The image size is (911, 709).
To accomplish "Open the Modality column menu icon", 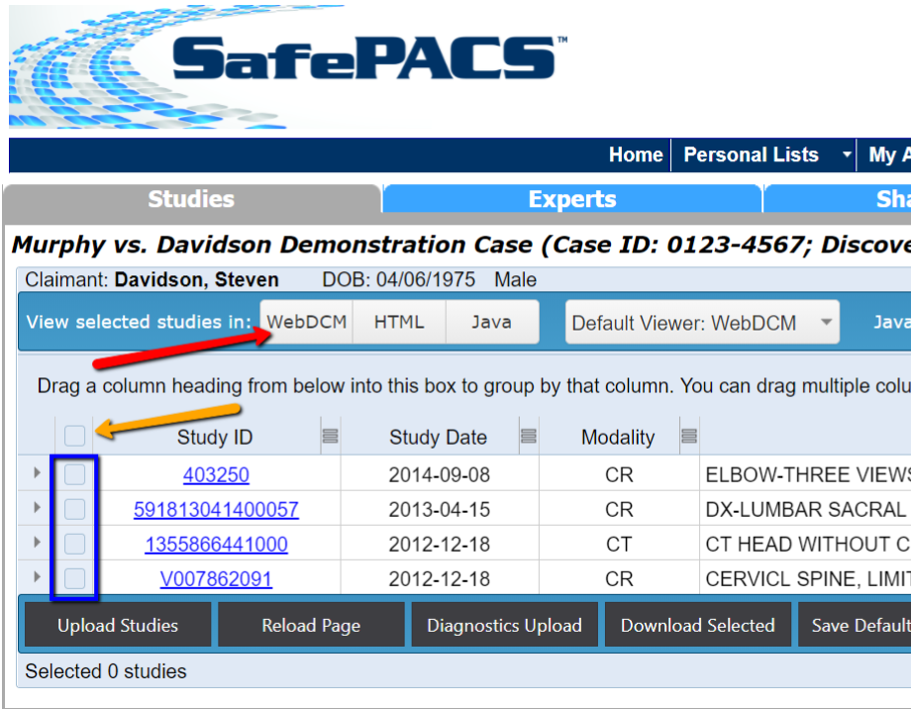I will point(689,436).
